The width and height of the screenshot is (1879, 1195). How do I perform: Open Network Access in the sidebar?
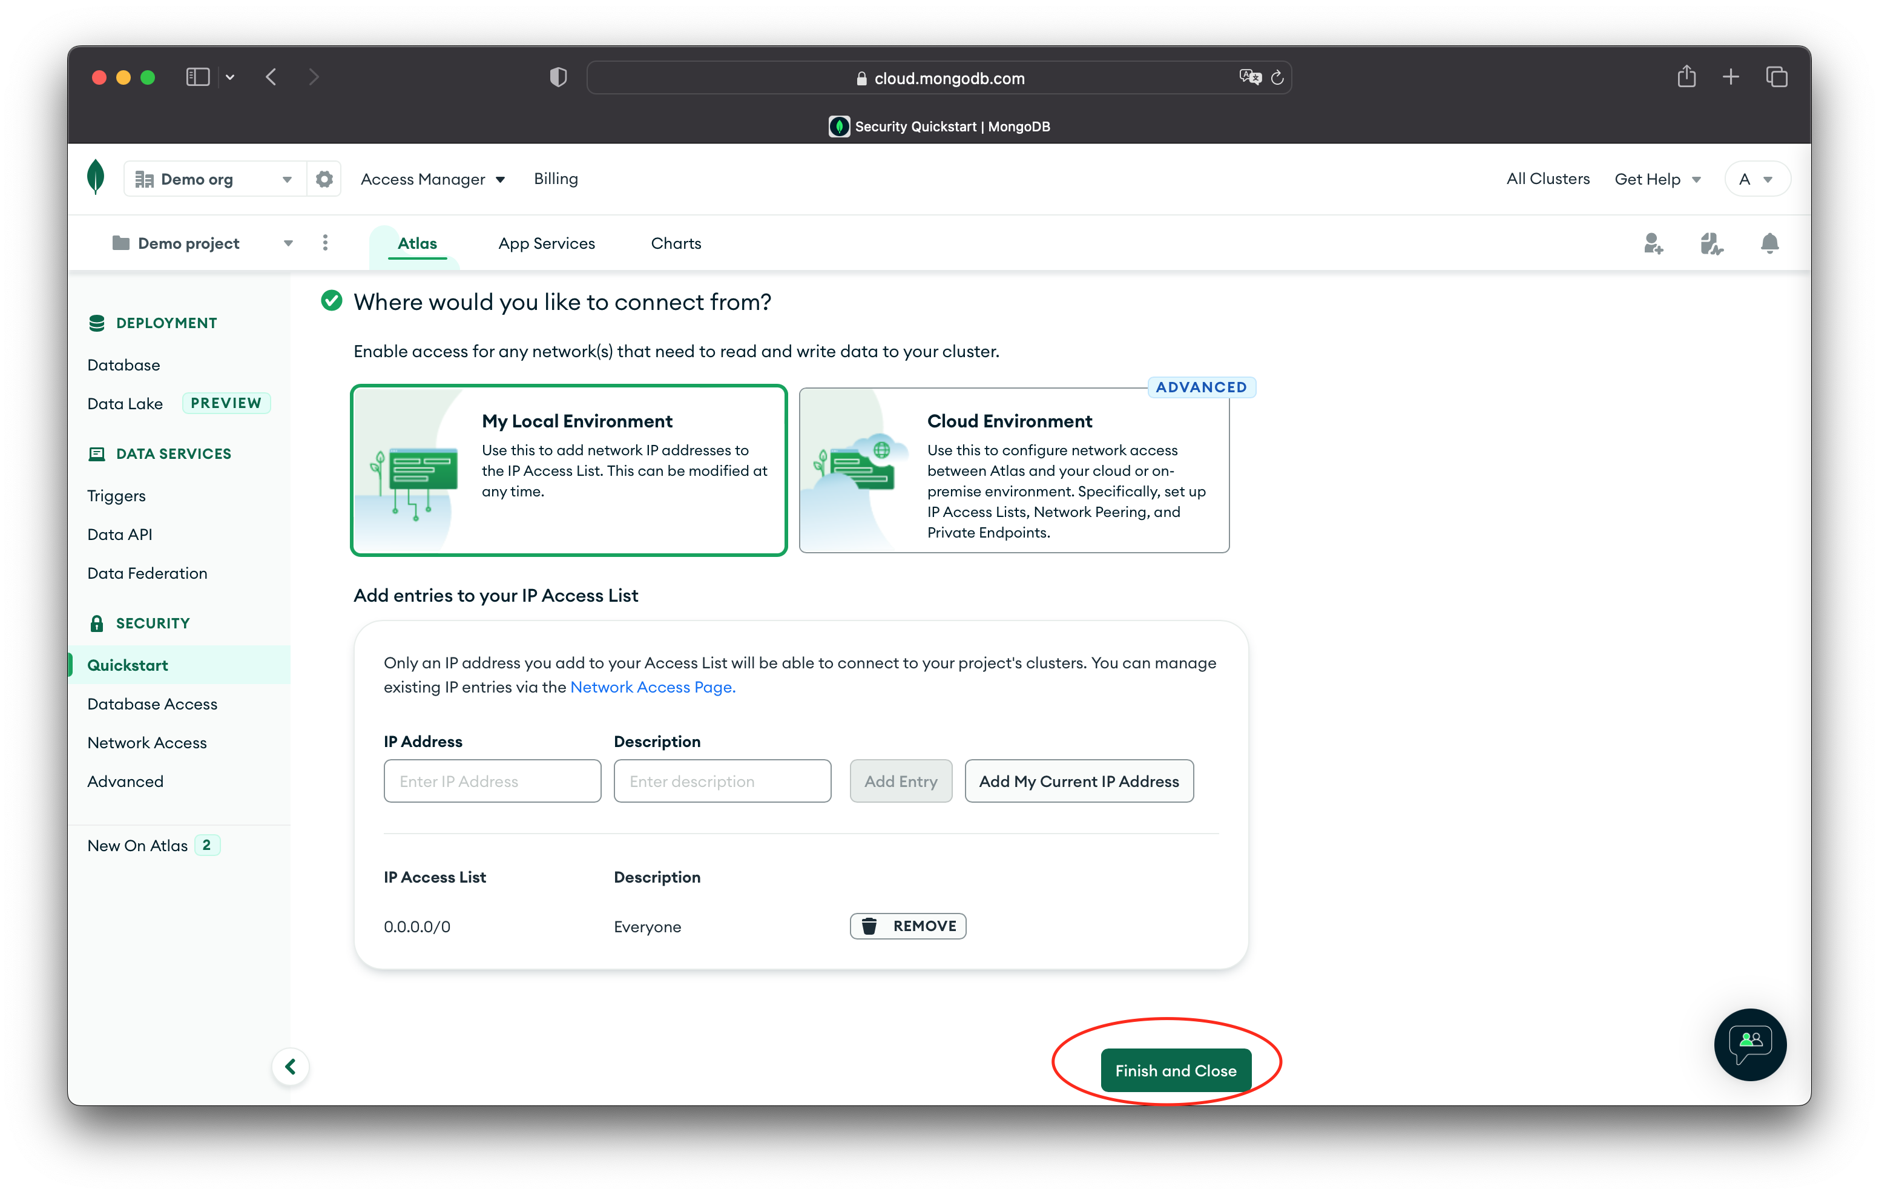click(146, 742)
